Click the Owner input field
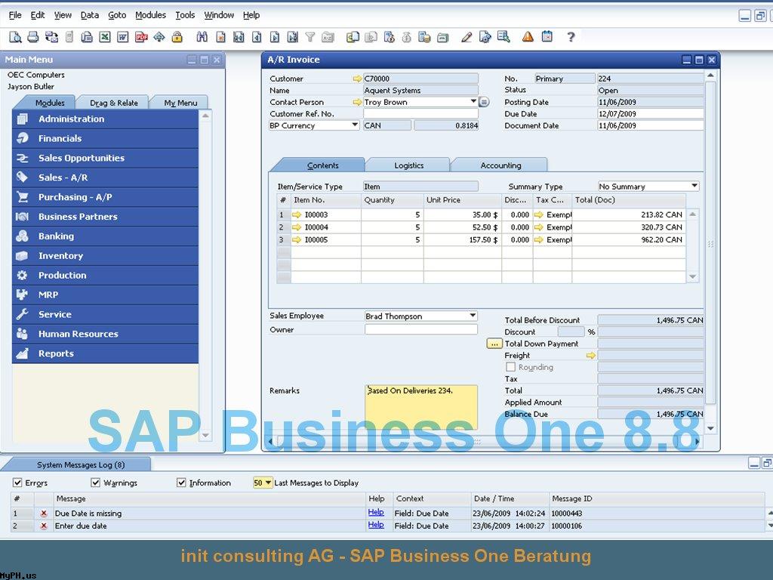Viewport: 773px width, 580px height. pyautogui.click(x=421, y=329)
